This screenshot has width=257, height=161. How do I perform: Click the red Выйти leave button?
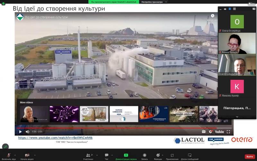coord(250,156)
